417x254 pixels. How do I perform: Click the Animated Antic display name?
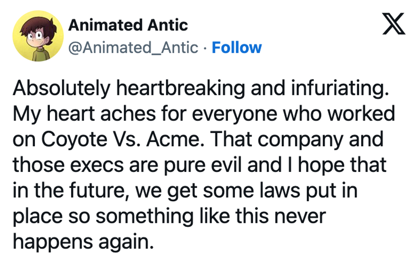coord(128,25)
